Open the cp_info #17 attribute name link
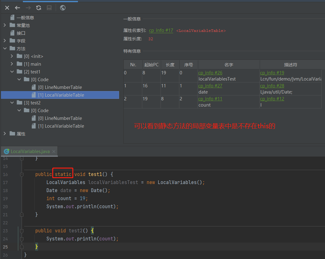325x259 pixels. [x=161, y=31]
